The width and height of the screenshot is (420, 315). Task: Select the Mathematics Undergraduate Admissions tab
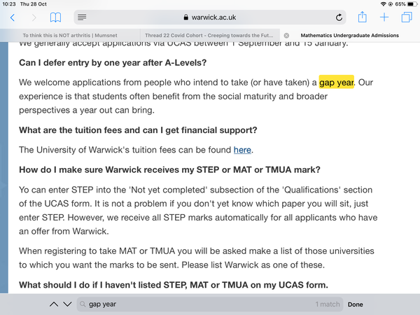[349, 36]
